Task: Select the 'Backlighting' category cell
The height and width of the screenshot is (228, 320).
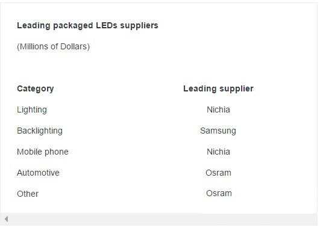Action: pos(40,131)
